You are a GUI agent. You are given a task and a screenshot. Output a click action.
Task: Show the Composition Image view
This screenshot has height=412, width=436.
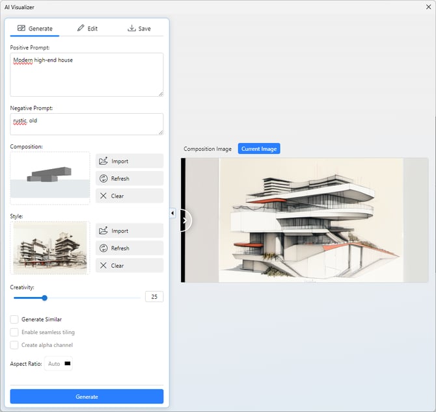point(208,149)
